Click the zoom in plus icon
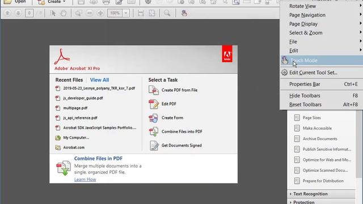This screenshot has width=363, height=204. point(100,13)
